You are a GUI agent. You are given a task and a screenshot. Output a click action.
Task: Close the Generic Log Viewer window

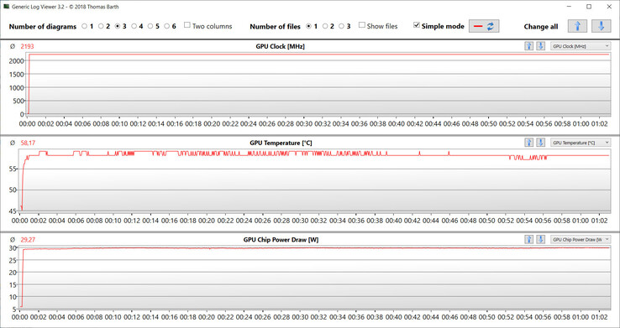pos(609,7)
